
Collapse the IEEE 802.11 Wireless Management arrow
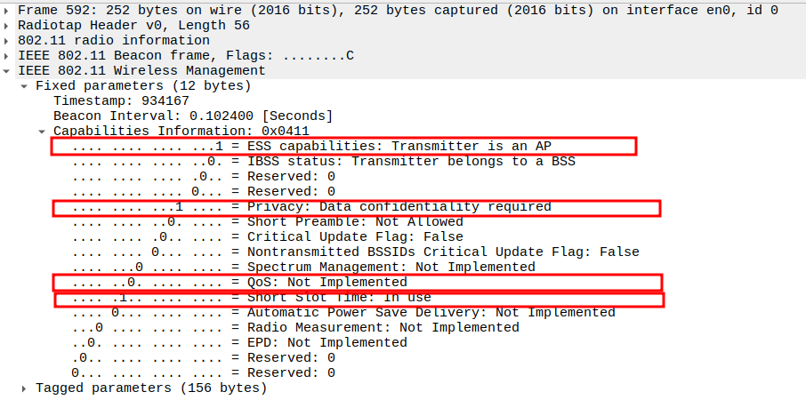(7, 70)
